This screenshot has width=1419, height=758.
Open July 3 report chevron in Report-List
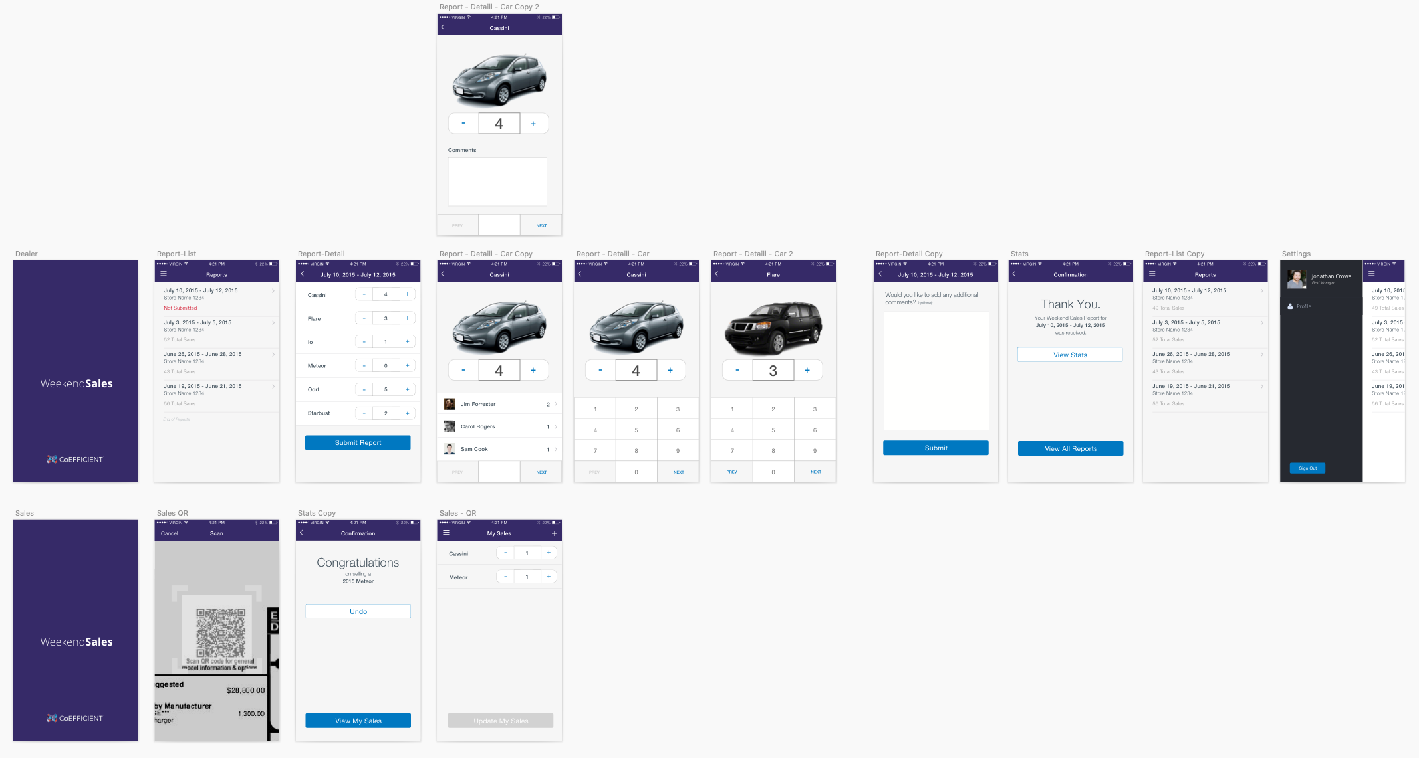pos(273,323)
